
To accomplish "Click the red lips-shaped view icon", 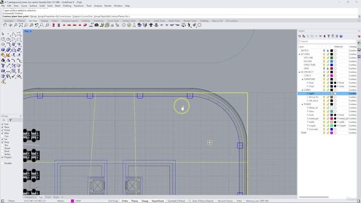I will click(x=85, y=25).
